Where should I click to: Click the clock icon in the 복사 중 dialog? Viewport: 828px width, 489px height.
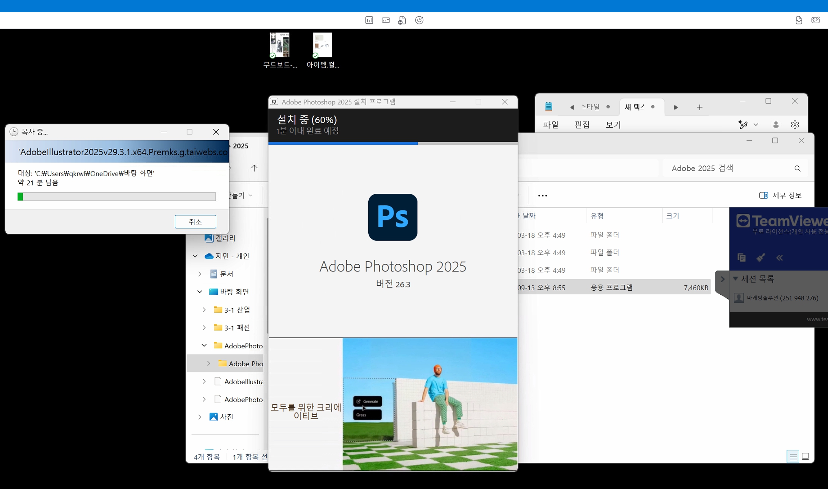pyautogui.click(x=14, y=132)
